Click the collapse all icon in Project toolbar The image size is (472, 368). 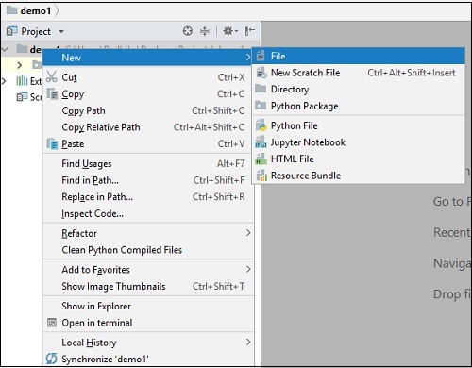[205, 31]
